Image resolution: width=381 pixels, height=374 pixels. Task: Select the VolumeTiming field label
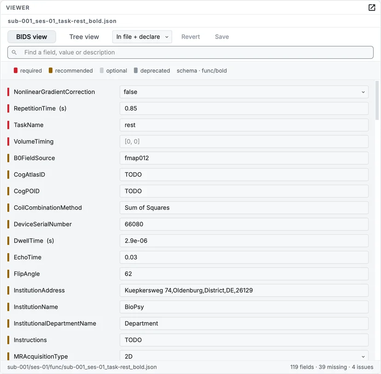[34, 142]
